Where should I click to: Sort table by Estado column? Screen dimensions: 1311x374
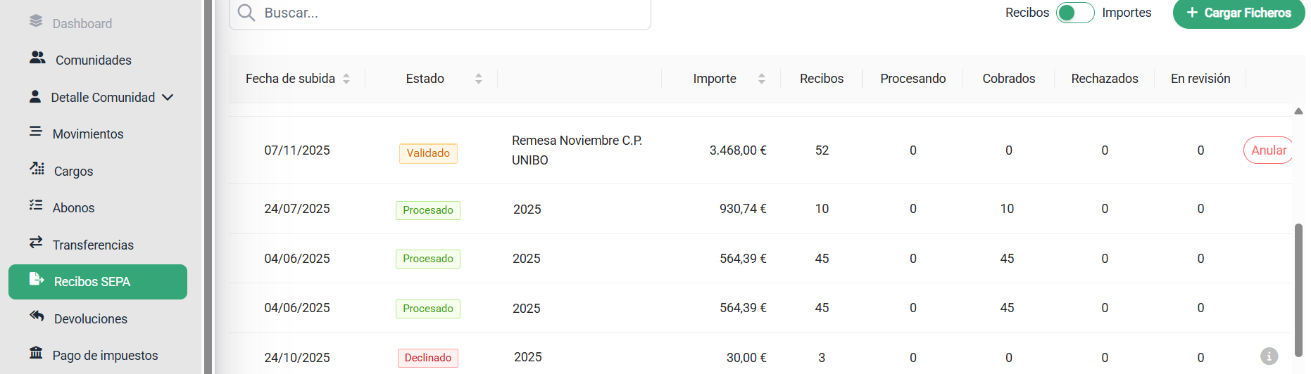pyautogui.click(x=479, y=79)
